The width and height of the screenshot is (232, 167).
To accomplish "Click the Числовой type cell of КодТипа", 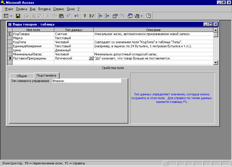I will point(74,42).
